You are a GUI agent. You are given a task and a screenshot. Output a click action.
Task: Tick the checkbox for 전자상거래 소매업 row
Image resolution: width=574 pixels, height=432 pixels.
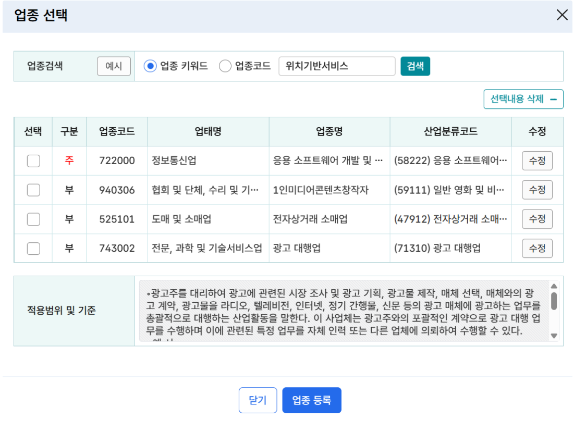coord(33,219)
